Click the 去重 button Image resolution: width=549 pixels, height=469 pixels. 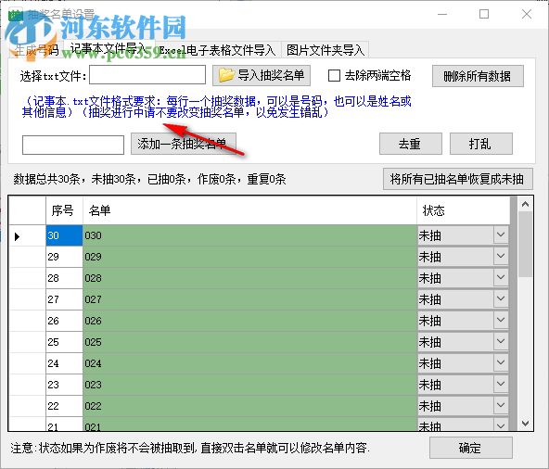point(410,144)
